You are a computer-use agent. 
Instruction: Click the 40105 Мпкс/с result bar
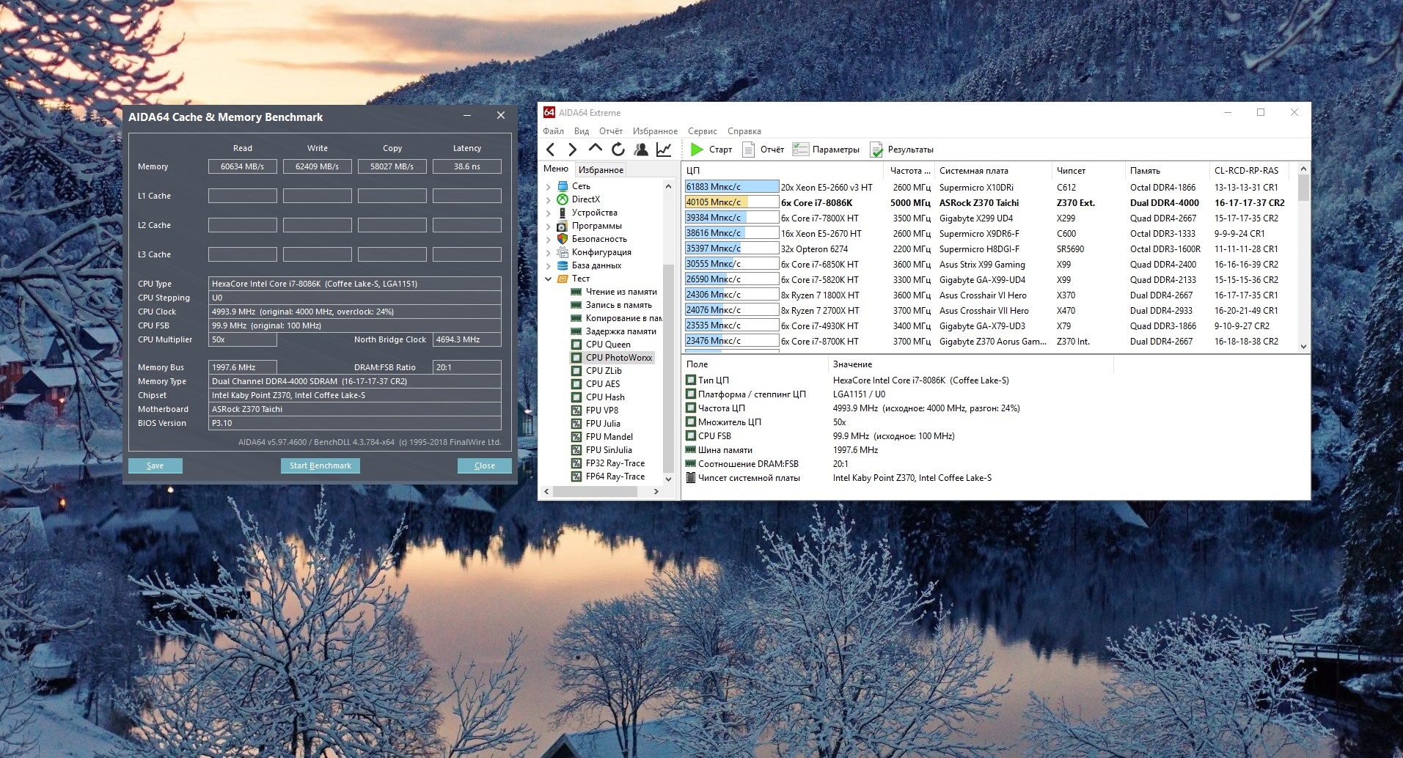[x=731, y=202]
